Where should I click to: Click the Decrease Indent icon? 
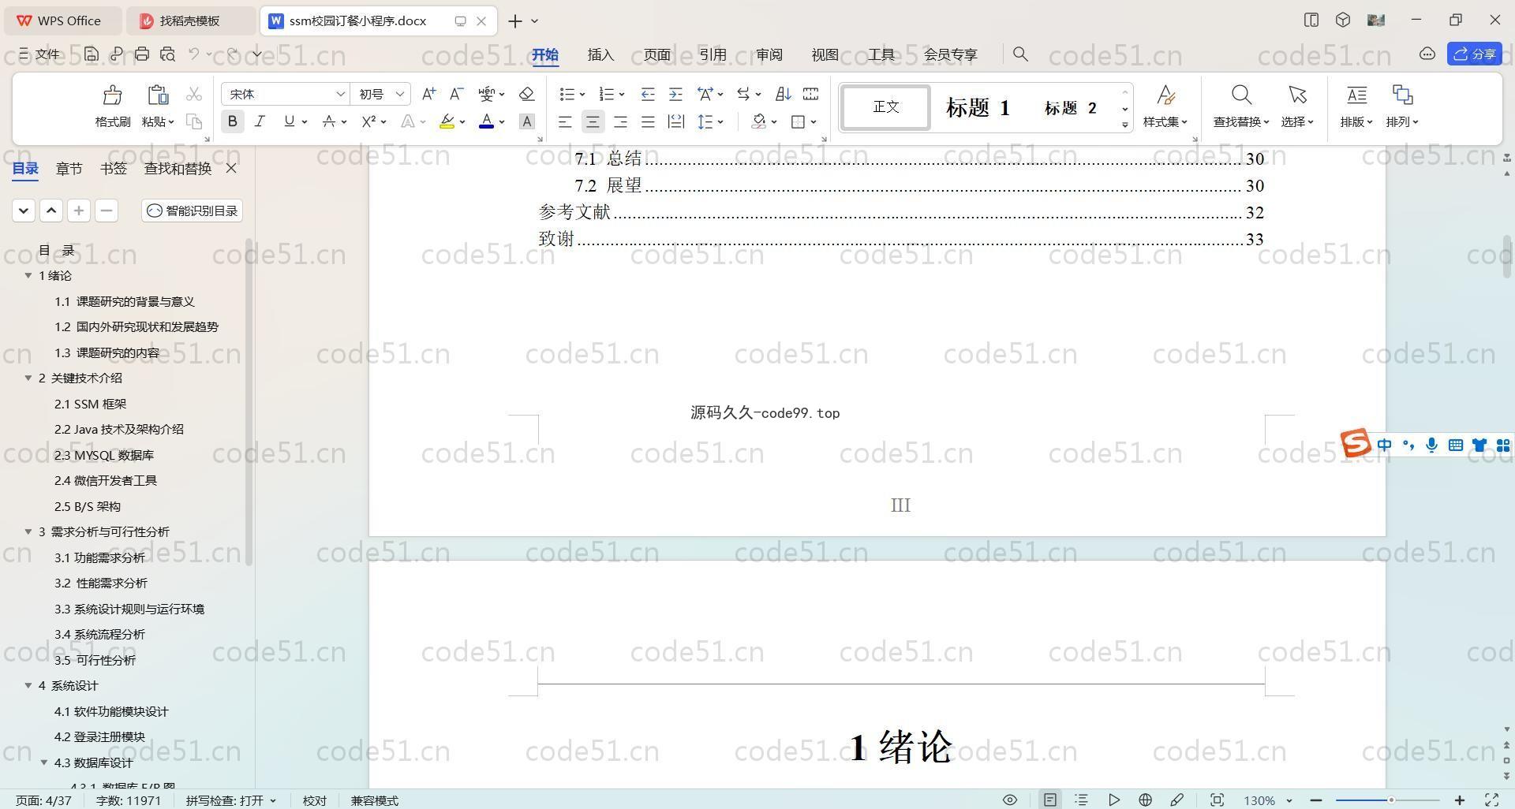point(648,94)
